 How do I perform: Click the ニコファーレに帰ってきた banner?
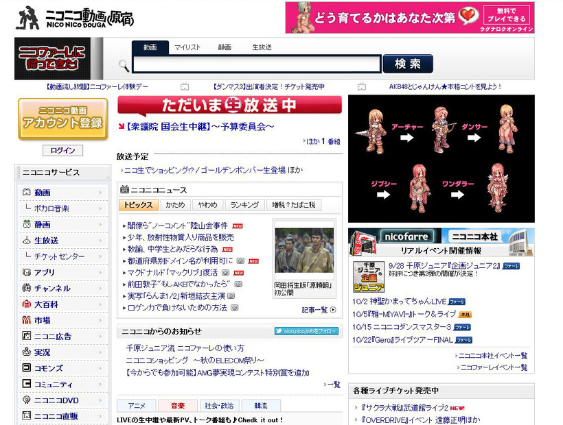pyautogui.click(x=52, y=58)
